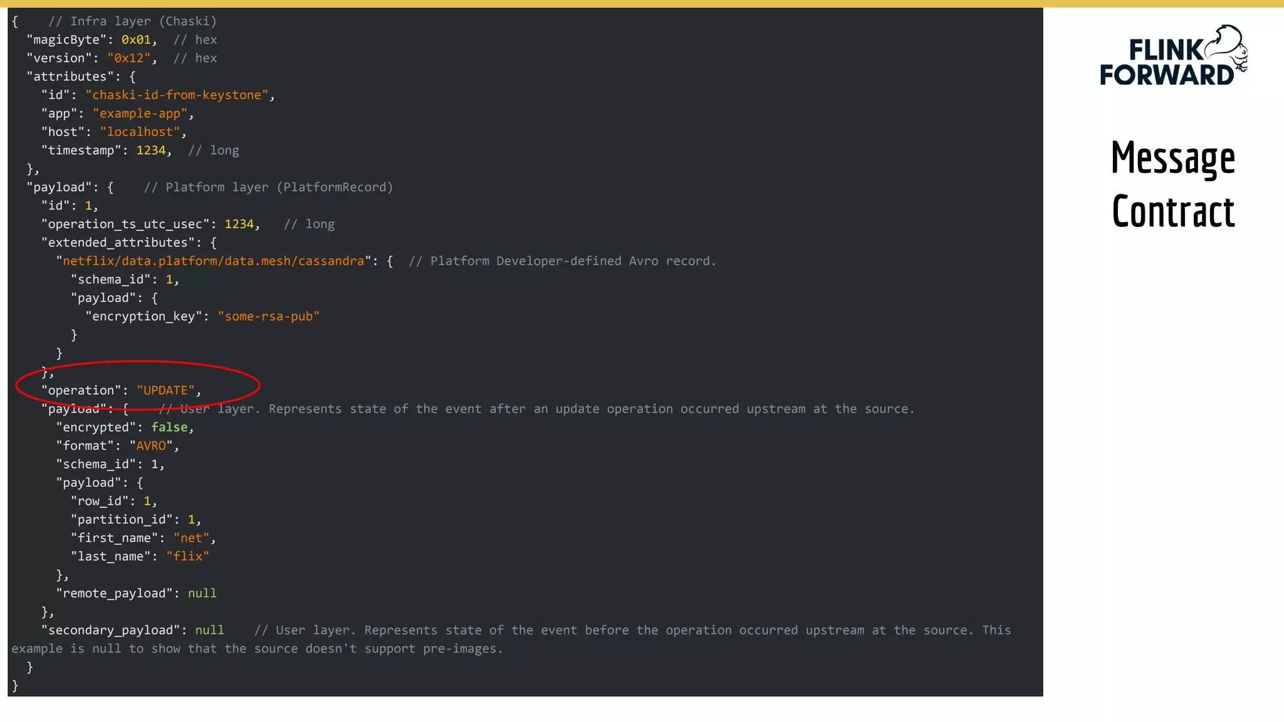Click the "Message Contract" slide title

[x=1173, y=184]
